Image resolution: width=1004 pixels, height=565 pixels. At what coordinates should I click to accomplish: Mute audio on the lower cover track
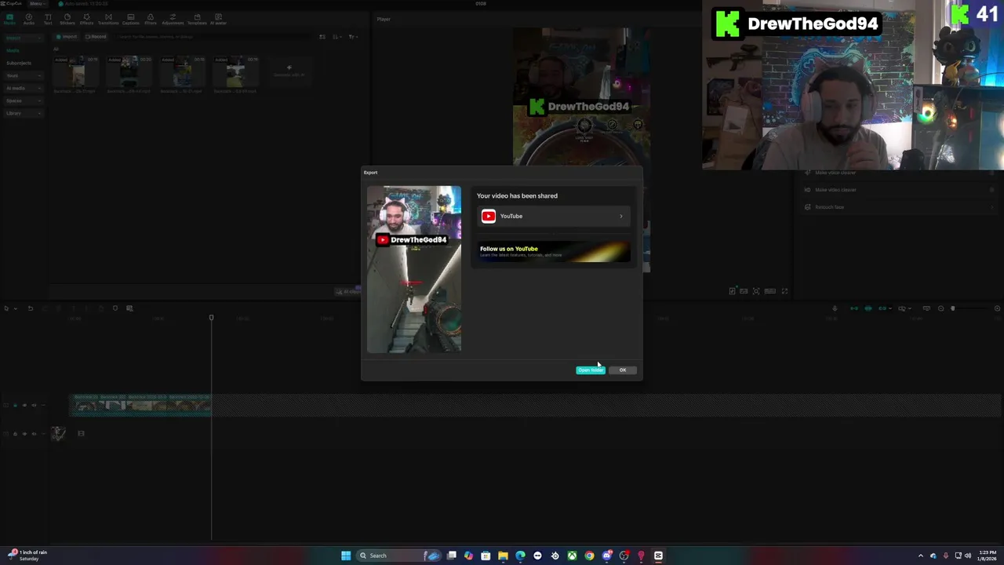click(34, 434)
